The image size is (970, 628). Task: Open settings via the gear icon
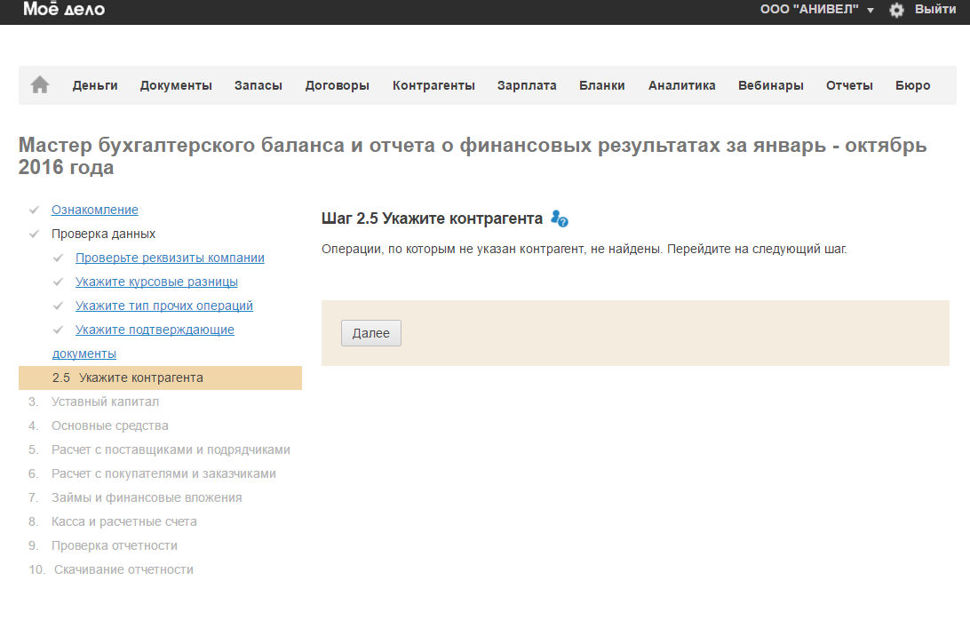click(x=896, y=10)
